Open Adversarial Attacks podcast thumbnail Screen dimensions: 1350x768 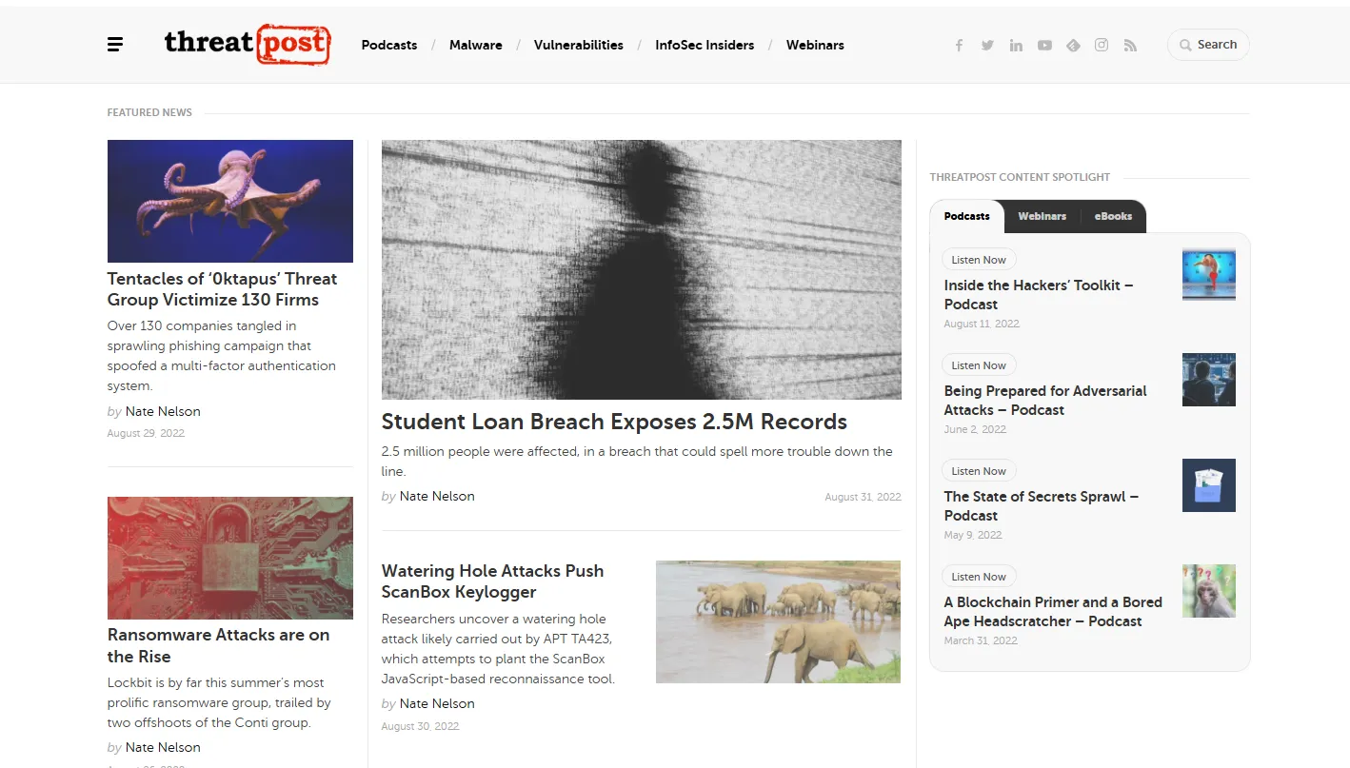tap(1209, 380)
